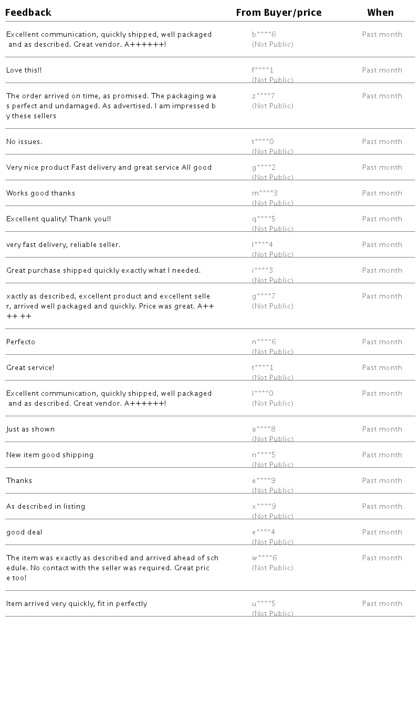Select the "Great service!" feedback text

pyautogui.click(x=30, y=368)
